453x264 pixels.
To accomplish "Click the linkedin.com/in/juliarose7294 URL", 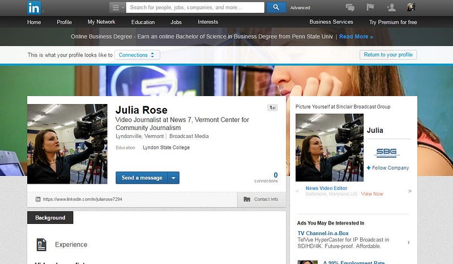I will click(83, 200).
